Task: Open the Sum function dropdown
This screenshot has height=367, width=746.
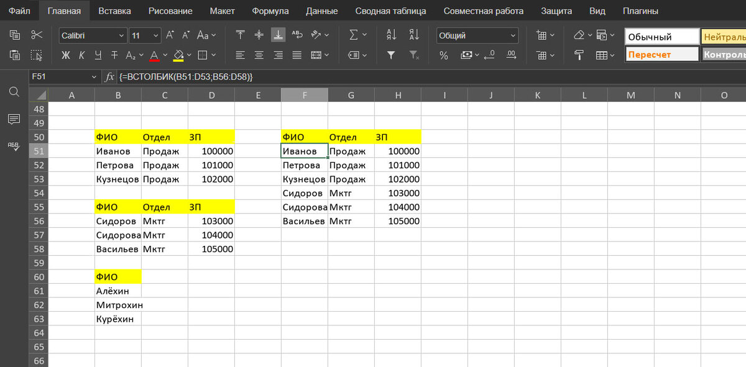Action: point(357,35)
